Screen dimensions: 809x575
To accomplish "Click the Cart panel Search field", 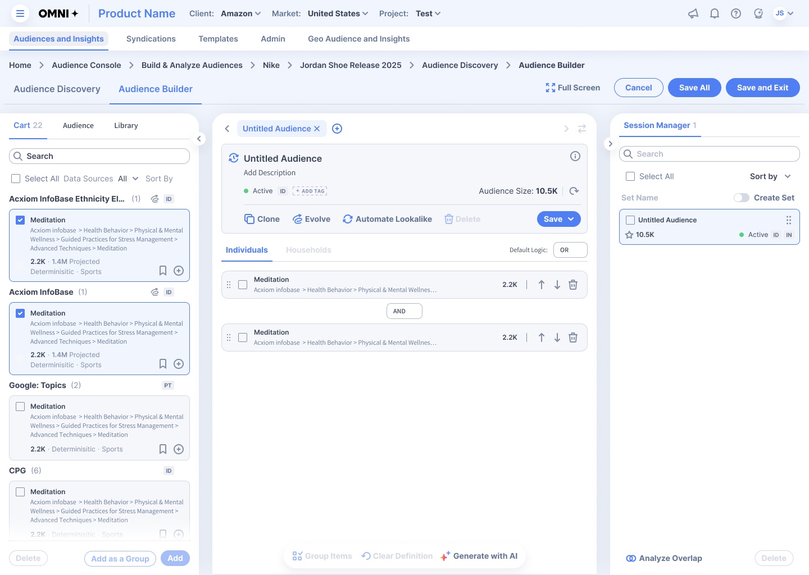I will click(99, 156).
